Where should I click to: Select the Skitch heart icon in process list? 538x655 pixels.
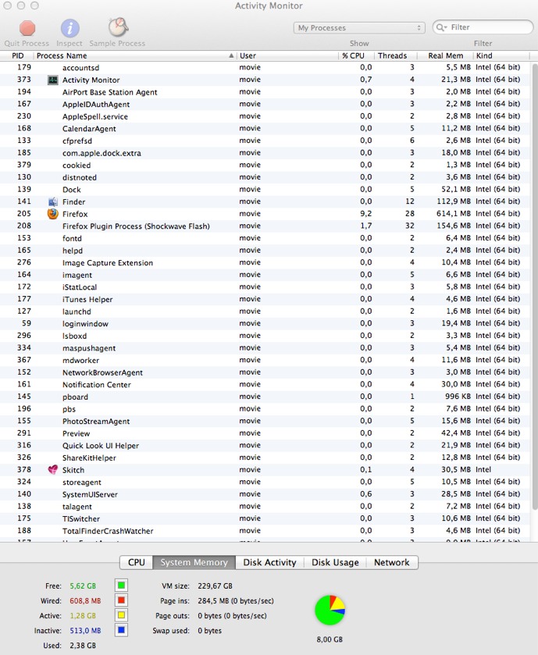click(52, 470)
